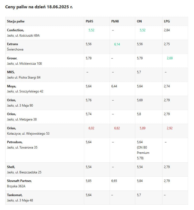Click the LPG column header
Screen dimensions: 194x210
click(x=167, y=21)
